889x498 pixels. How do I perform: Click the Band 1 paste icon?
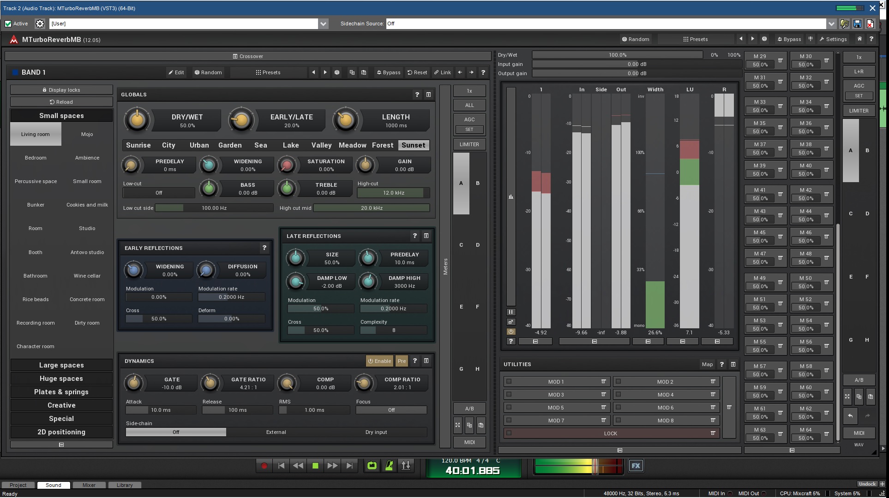tap(364, 72)
